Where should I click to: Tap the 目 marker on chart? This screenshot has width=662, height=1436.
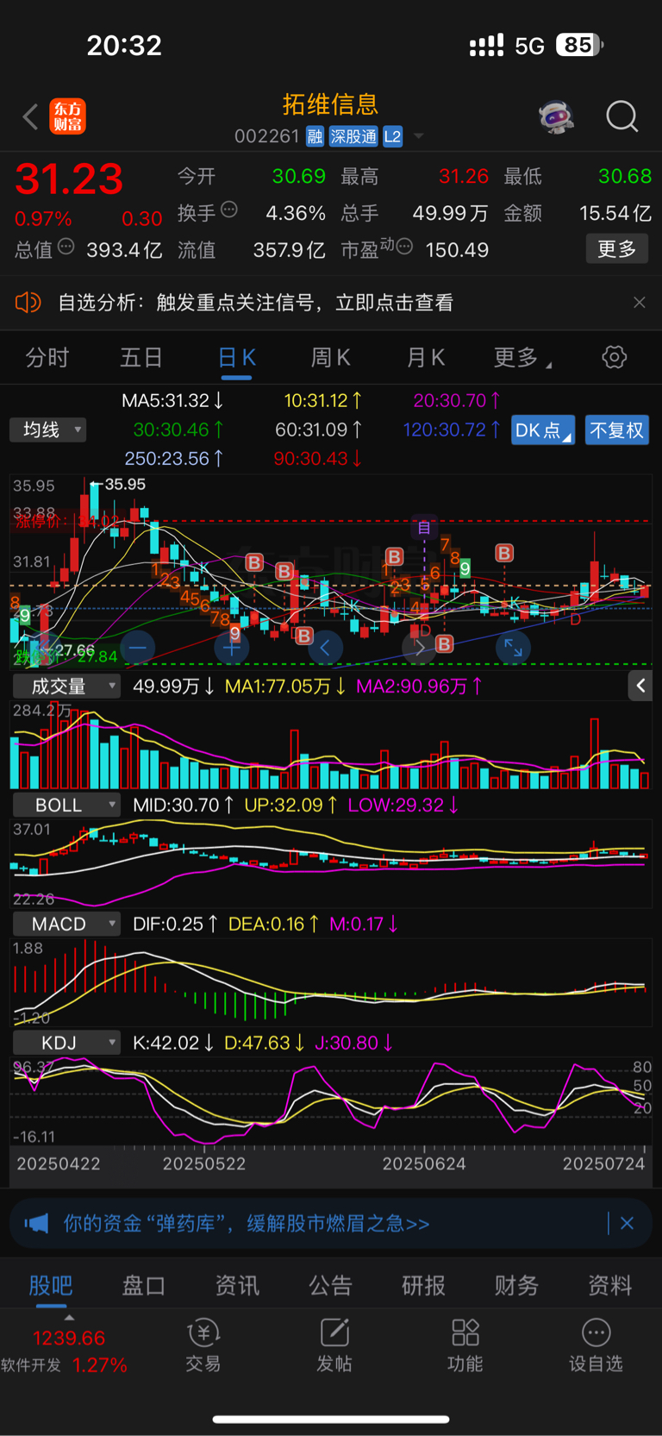[x=424, y=527]
